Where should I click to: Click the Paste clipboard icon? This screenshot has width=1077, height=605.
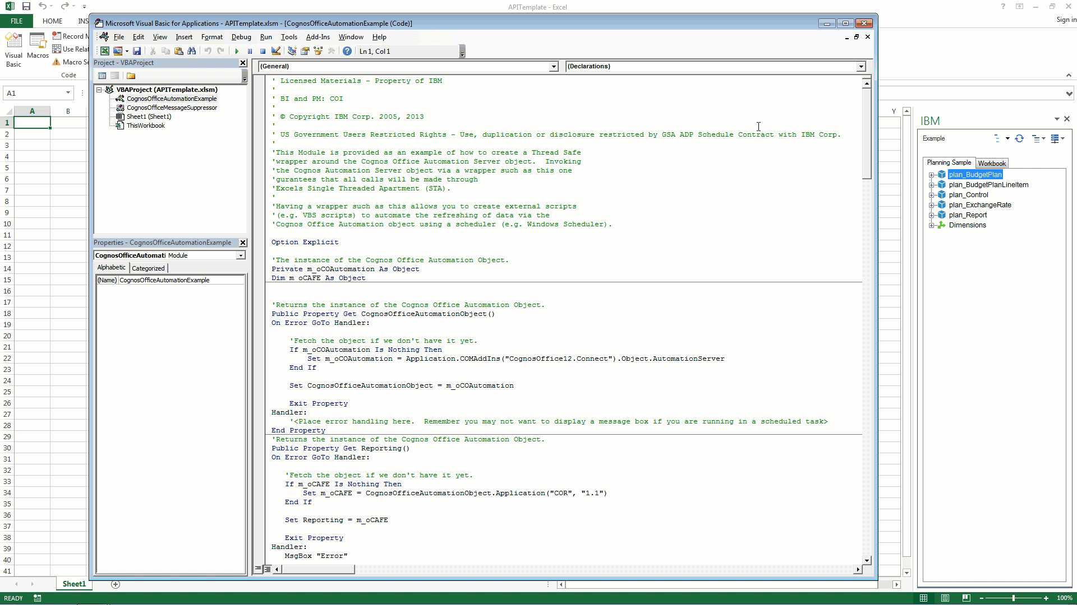click(x=179, y=51)
